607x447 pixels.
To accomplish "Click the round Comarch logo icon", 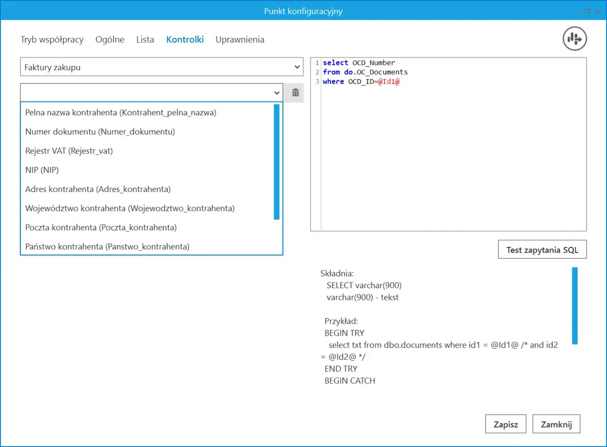I will coord(575,39).
